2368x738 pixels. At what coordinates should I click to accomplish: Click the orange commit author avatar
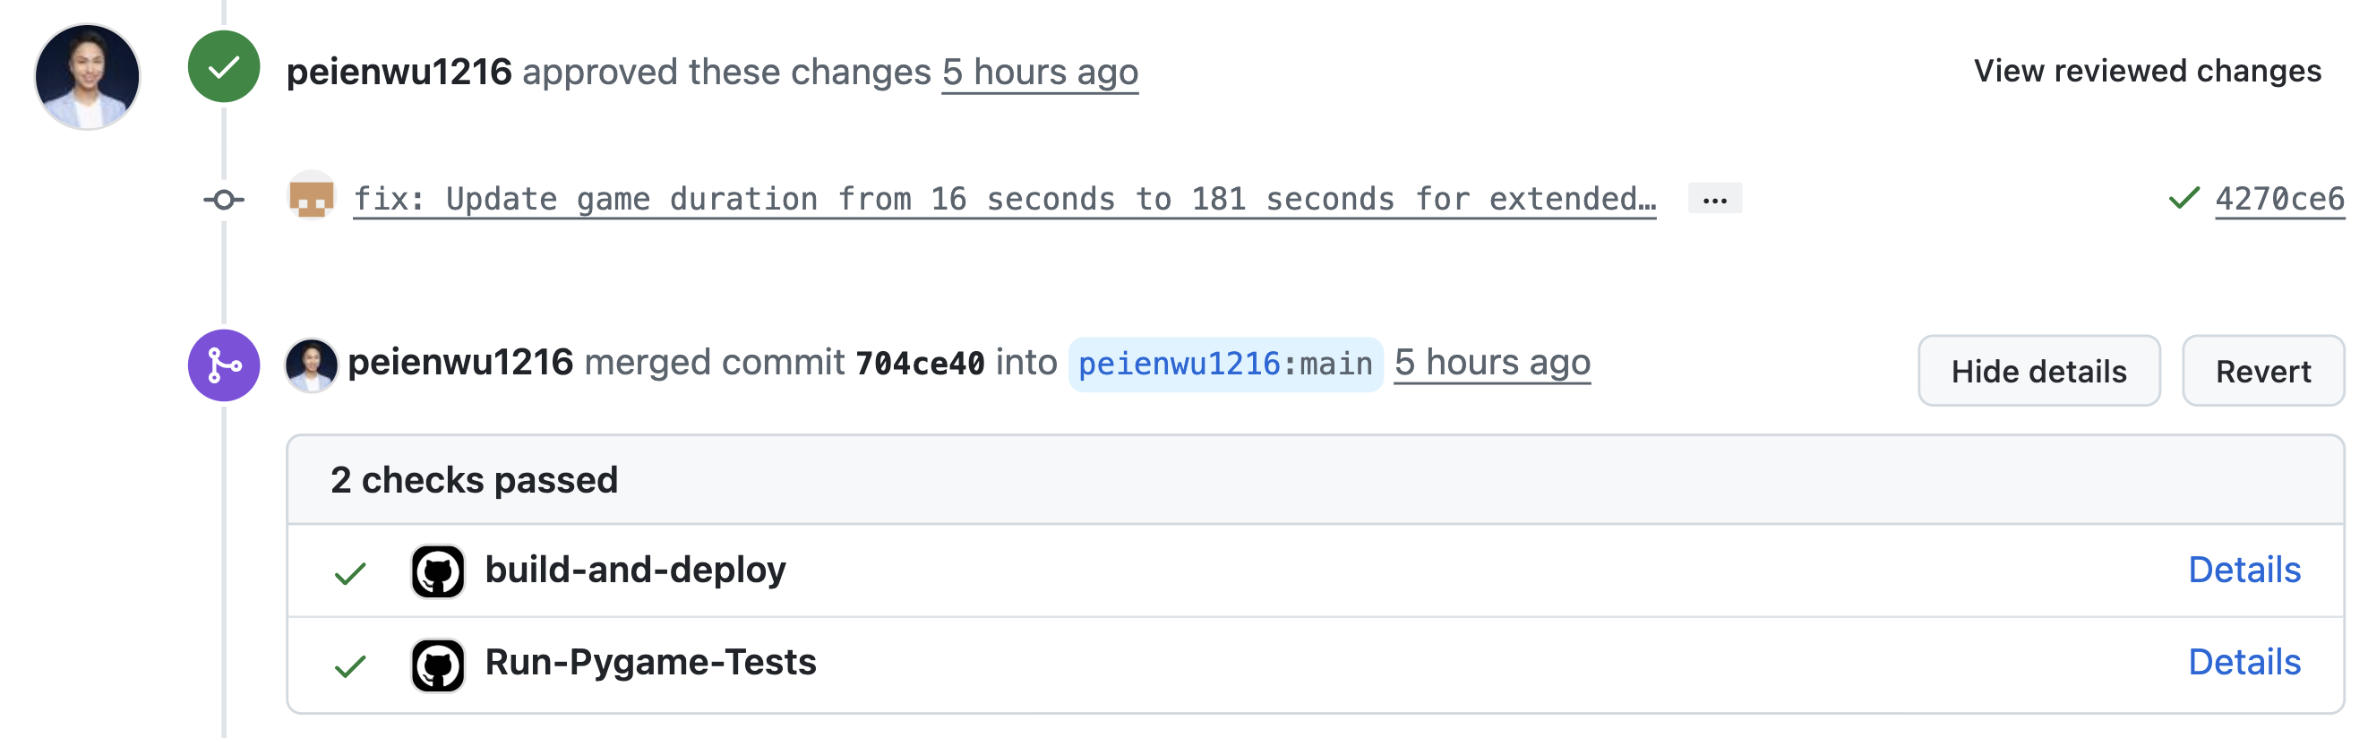(x=312, y=196)
